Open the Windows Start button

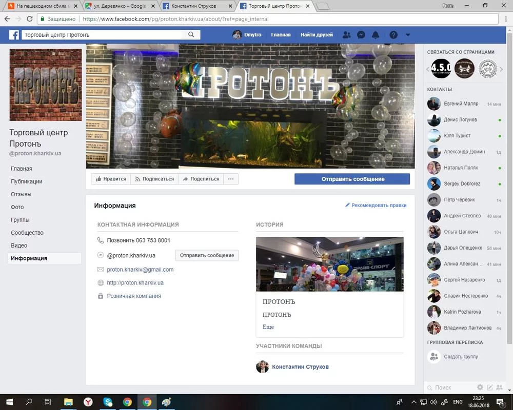pyautogui.click(x=9, y=402)
